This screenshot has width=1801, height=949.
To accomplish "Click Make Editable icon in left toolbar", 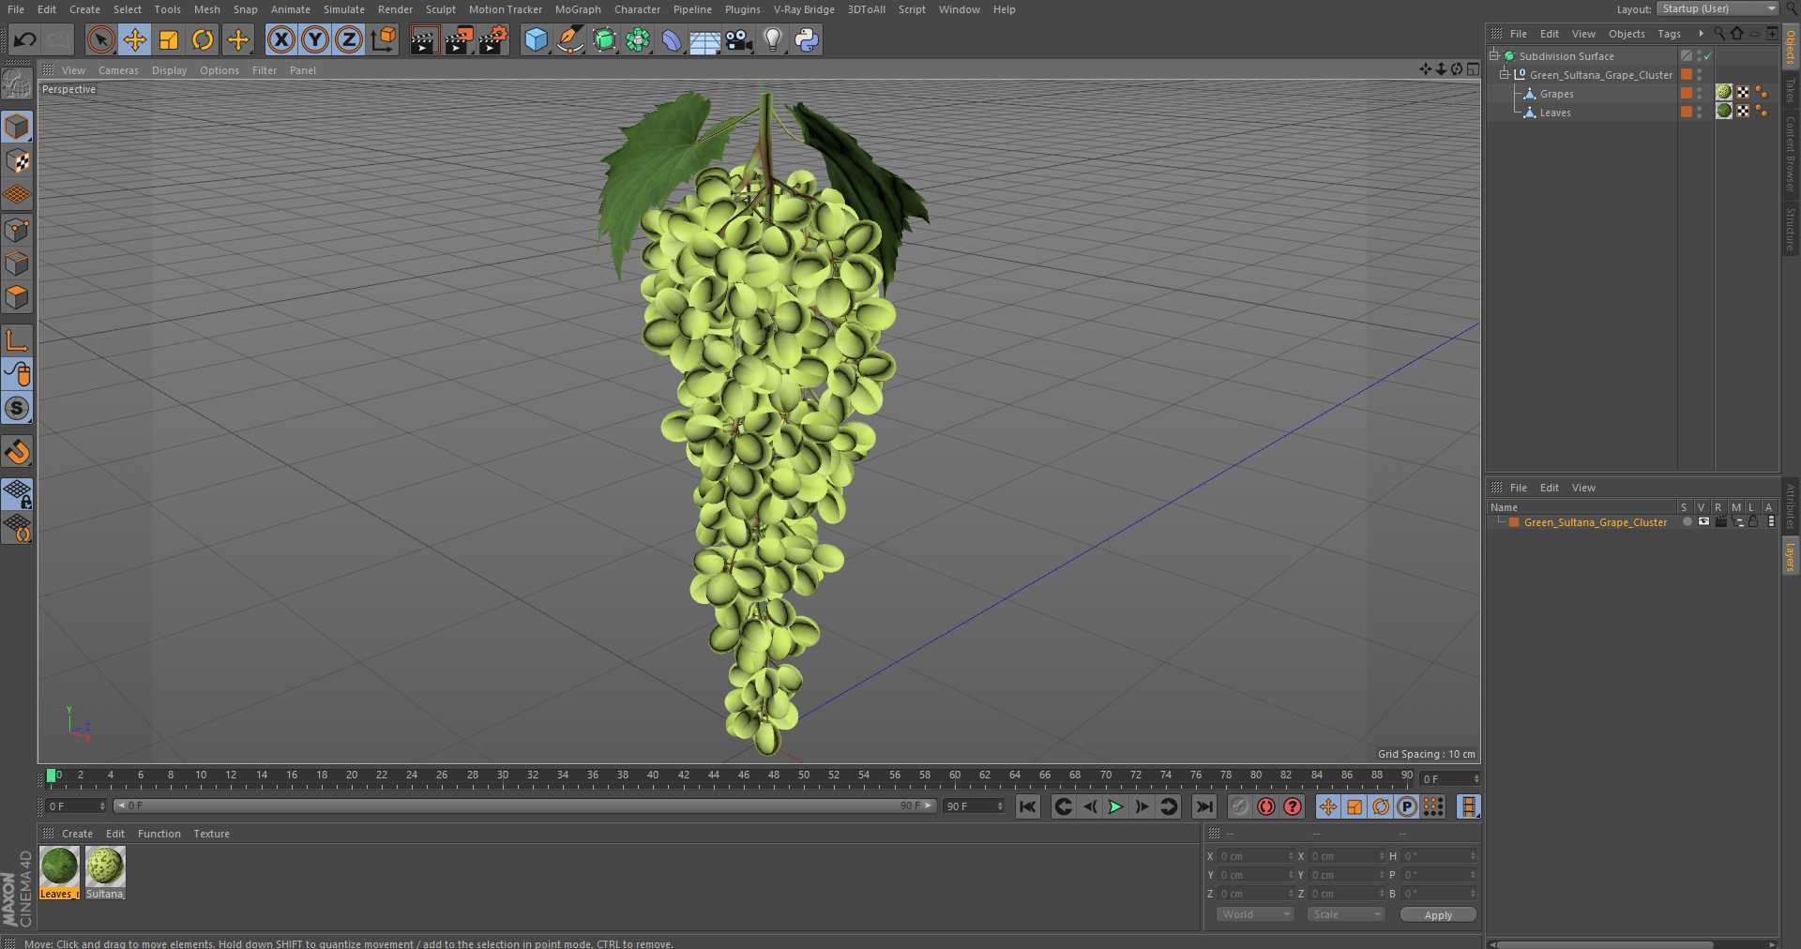I will click(x=17, y=84).
